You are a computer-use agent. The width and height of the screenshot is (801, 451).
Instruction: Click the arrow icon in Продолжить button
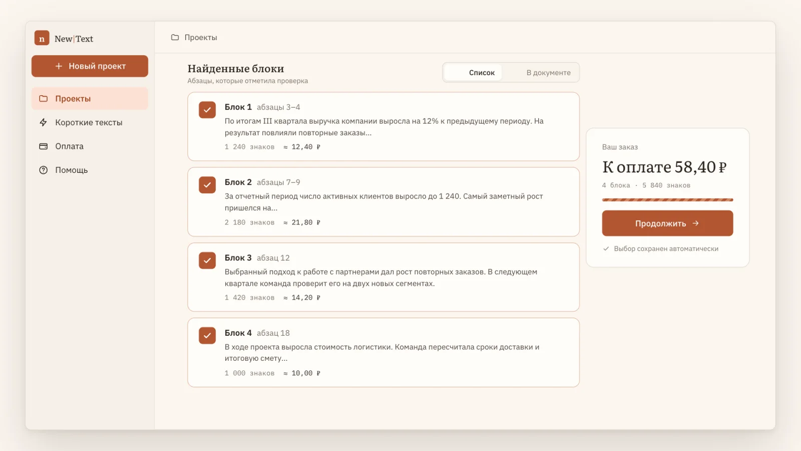[x=695, y=223]
